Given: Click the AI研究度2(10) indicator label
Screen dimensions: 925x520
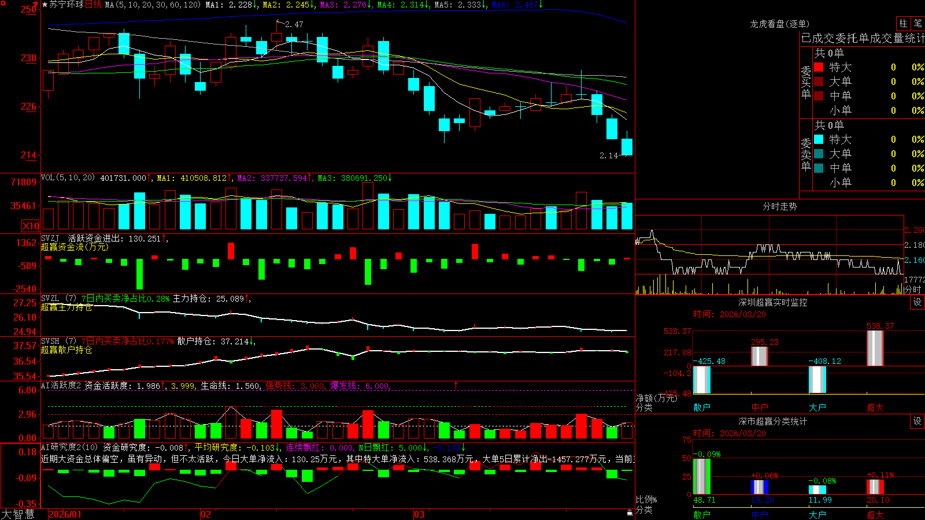Looking at the screenshot, I should (x=69, y=447).
